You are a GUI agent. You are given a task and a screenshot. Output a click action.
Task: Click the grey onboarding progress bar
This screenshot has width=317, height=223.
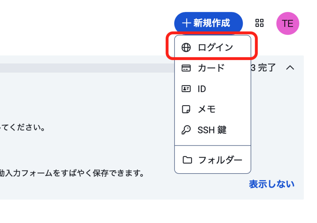point(87,68)
